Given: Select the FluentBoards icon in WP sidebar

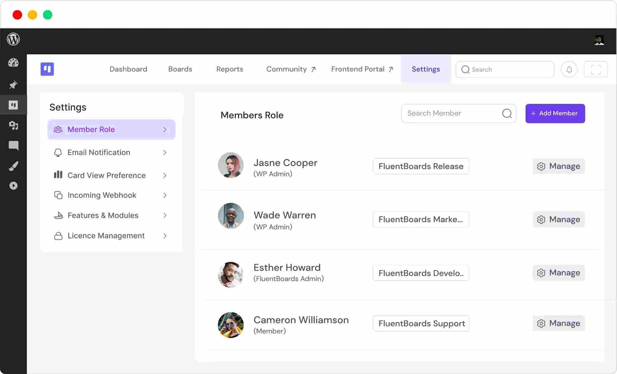Looking at the screenshot, I should click(x=13, y=105).
